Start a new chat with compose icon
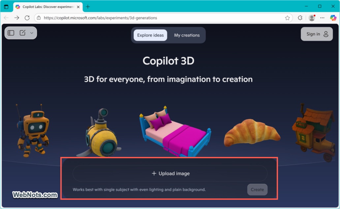Screen dimensions: 340x209 (x=22, y=33)
